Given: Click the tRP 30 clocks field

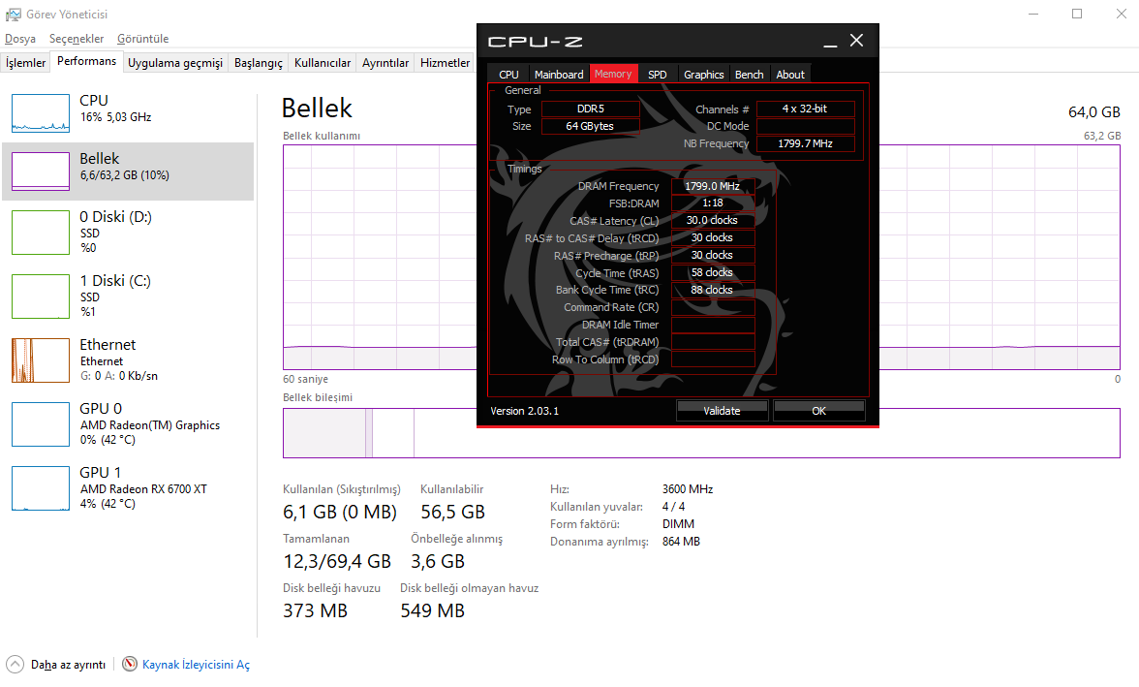Looking at the screenshot, I should click(713, 255).
